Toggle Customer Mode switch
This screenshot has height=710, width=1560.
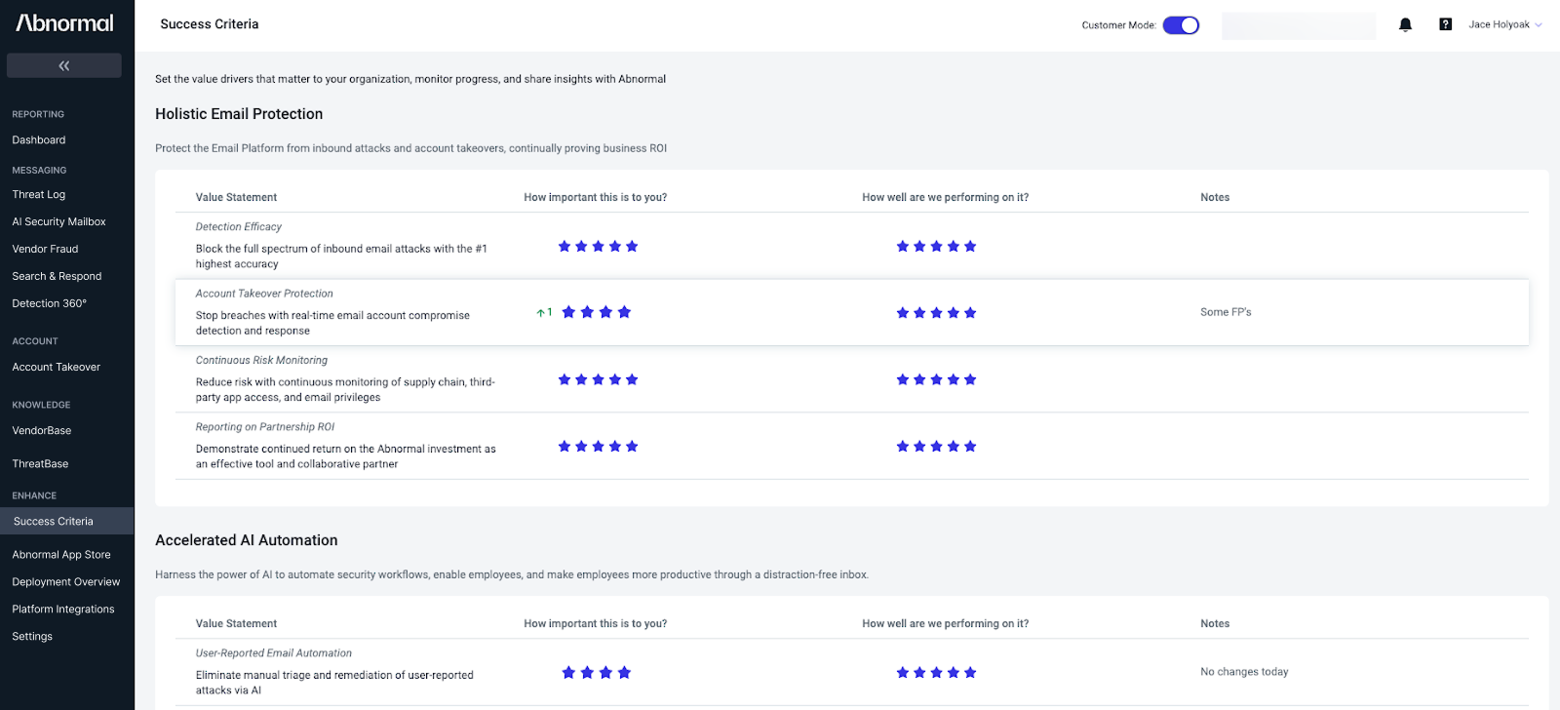point(1181,25)
